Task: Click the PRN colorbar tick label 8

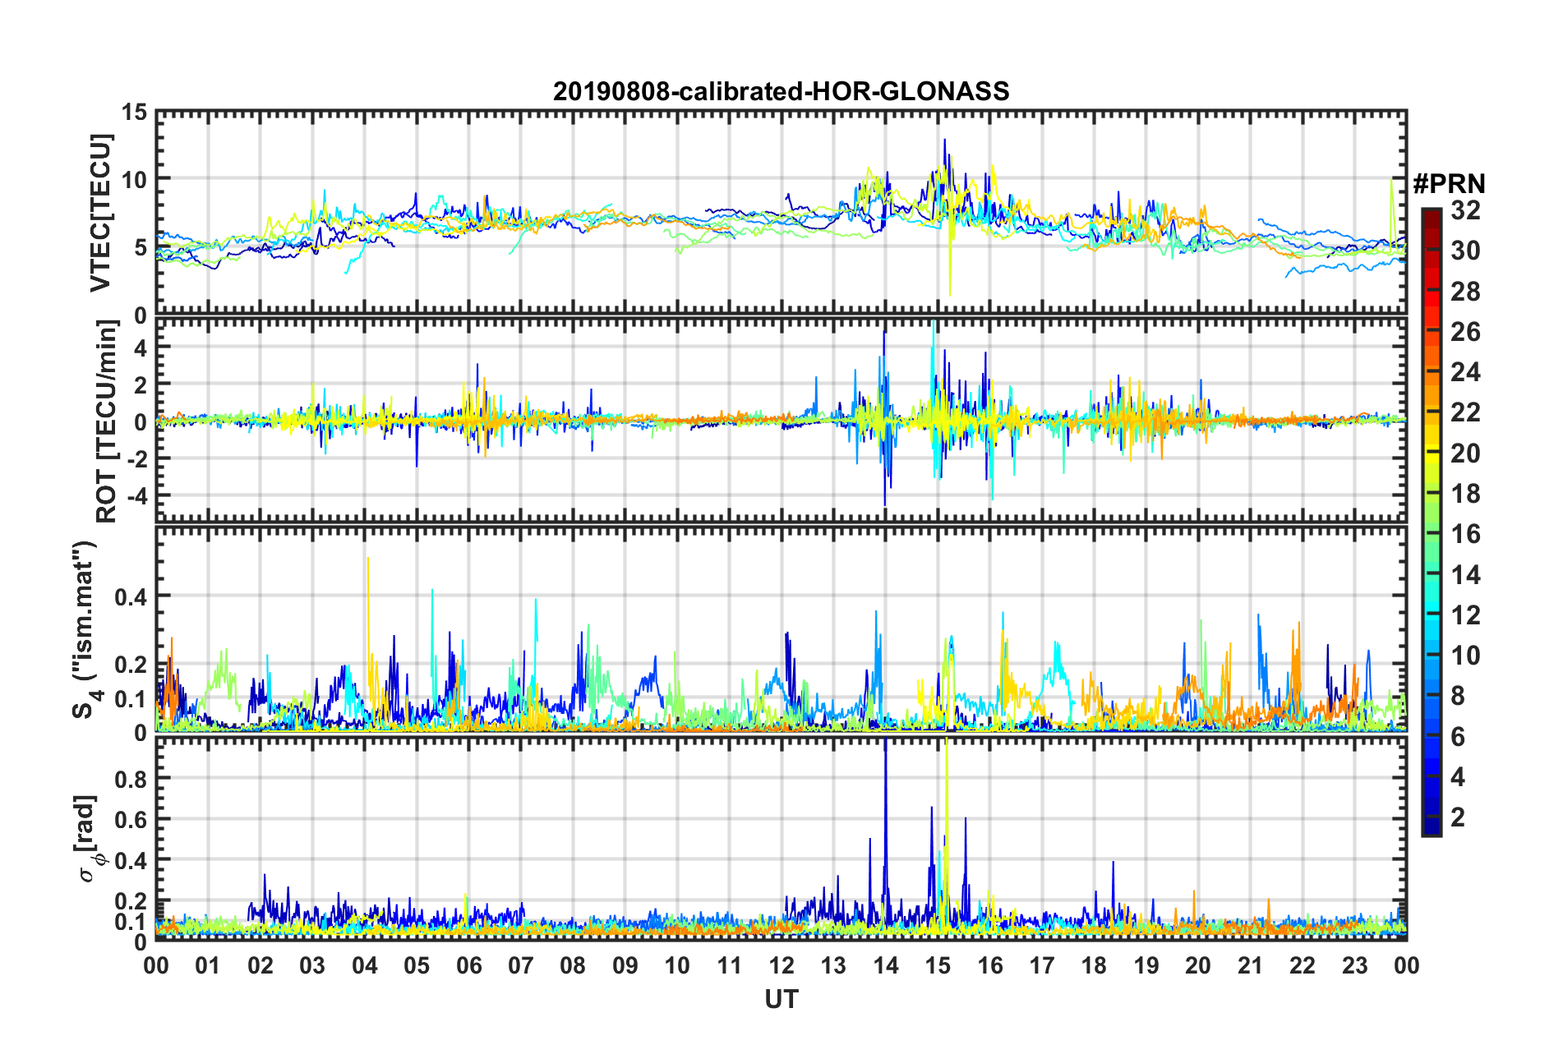Action: (1458, 696)
